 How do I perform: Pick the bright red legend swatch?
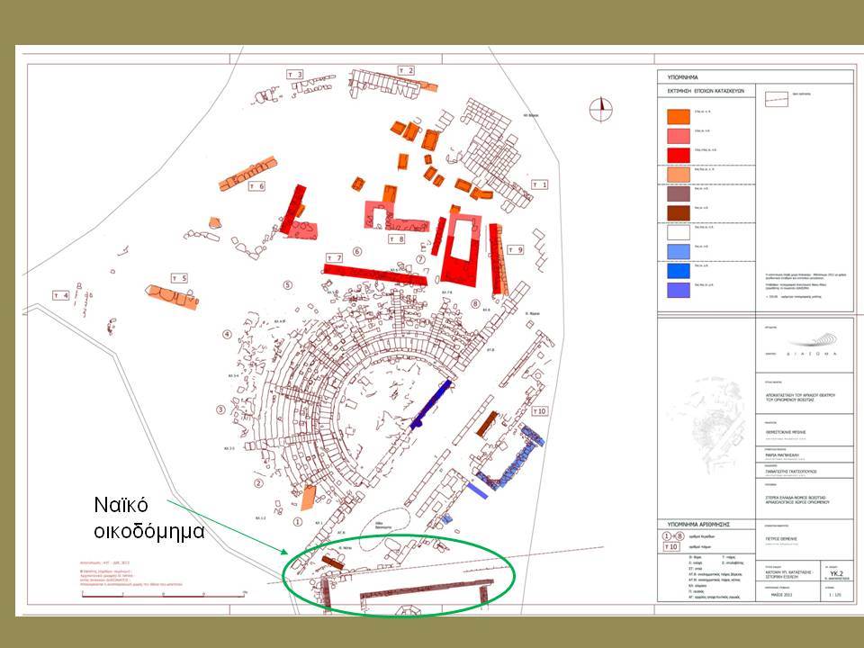pyautogui.click(x=679, y=156)
